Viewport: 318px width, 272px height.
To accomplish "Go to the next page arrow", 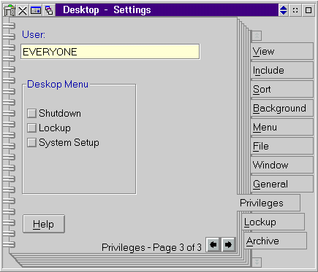I will click(x=228, y=244).
